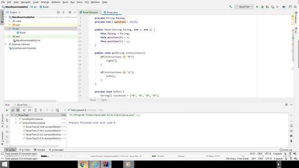Locate current file in Project panel (target icon)
The height and width of the screenshot is (168, 299).
click(58, 12)
